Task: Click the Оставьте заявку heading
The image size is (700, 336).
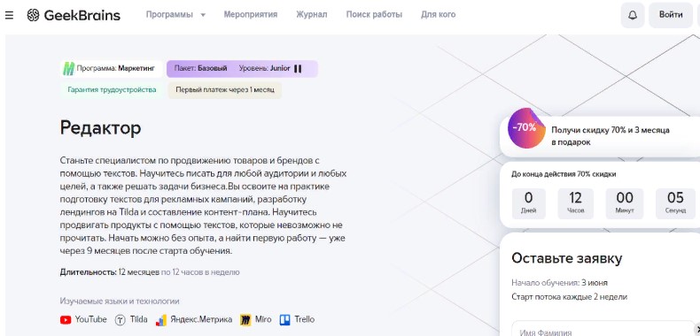Action: [566, 258]
